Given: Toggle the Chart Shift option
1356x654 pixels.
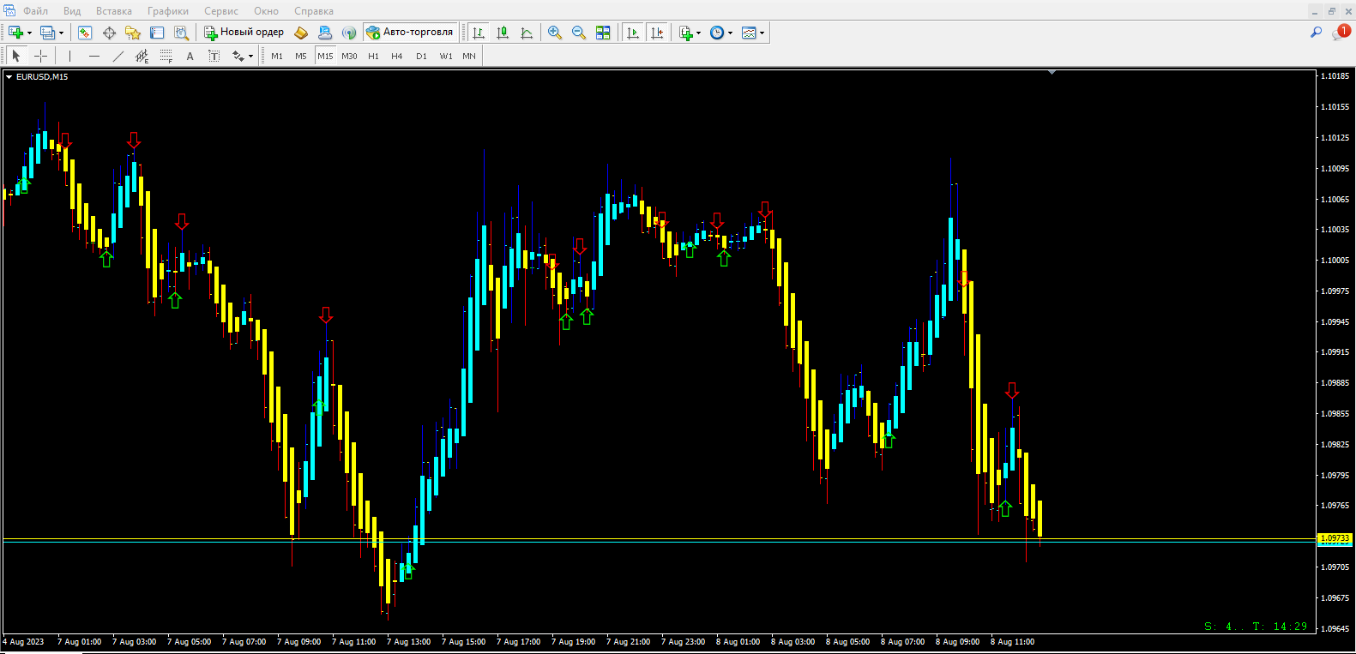Looking at the screenshot, I should pyautogui.click(x=657, y=33).
